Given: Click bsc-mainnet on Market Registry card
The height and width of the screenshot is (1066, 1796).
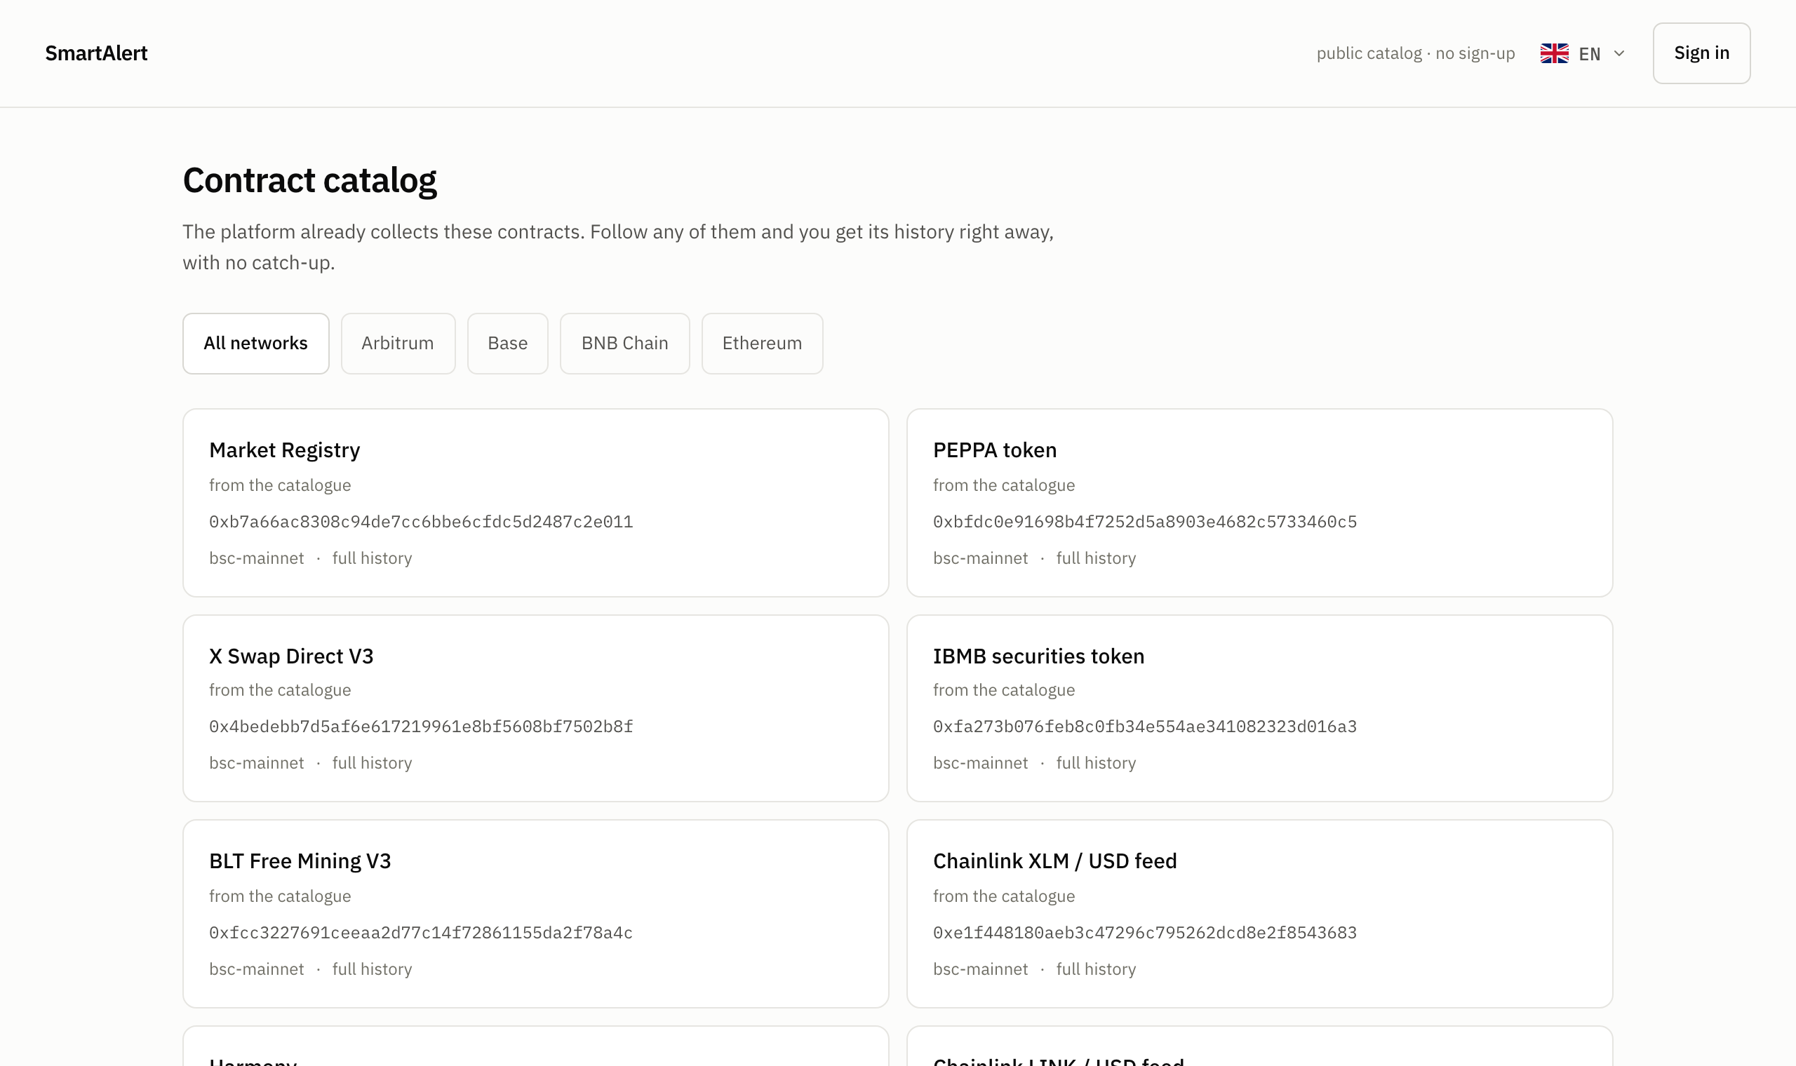Looking at the screenshot, I should 257,558.
